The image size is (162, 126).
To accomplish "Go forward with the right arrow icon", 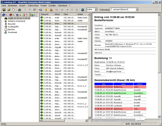I will (x=67, y=10).
